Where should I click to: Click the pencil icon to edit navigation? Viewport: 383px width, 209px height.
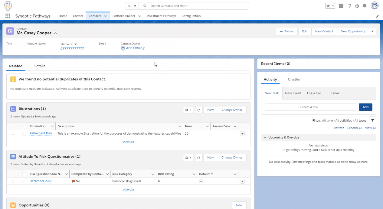378,16
